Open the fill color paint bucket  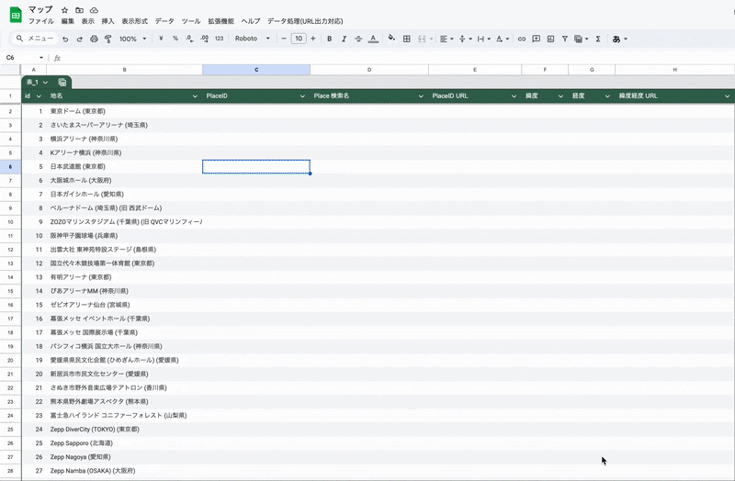[x=391, y=39]
